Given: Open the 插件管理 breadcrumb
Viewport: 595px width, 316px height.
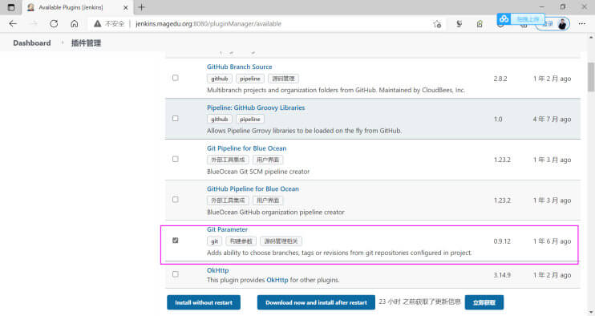Looking at the screenshot, I should [x=86, y=43].
